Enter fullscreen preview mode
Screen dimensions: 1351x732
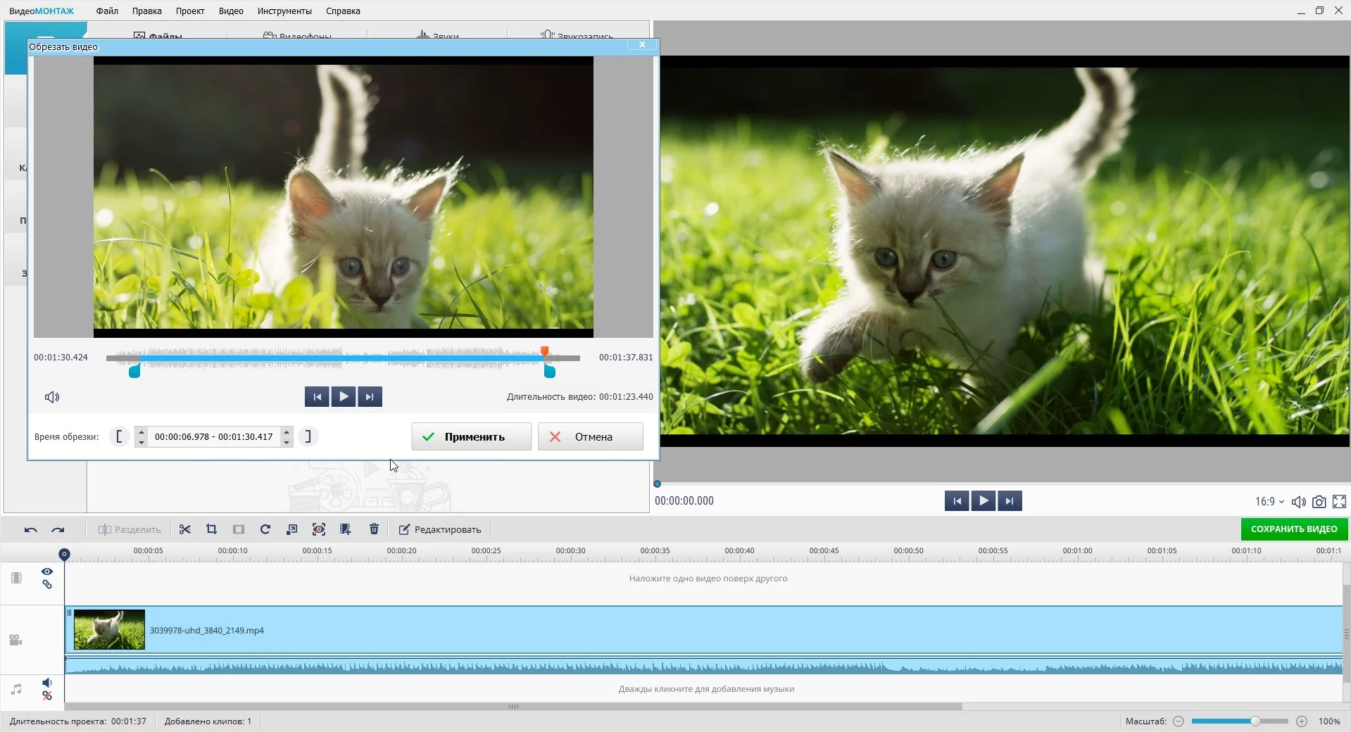coord(1339,502)
